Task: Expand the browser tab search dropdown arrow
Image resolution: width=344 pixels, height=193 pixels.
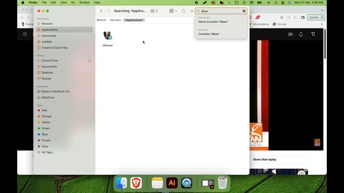Action: point(322,10)
